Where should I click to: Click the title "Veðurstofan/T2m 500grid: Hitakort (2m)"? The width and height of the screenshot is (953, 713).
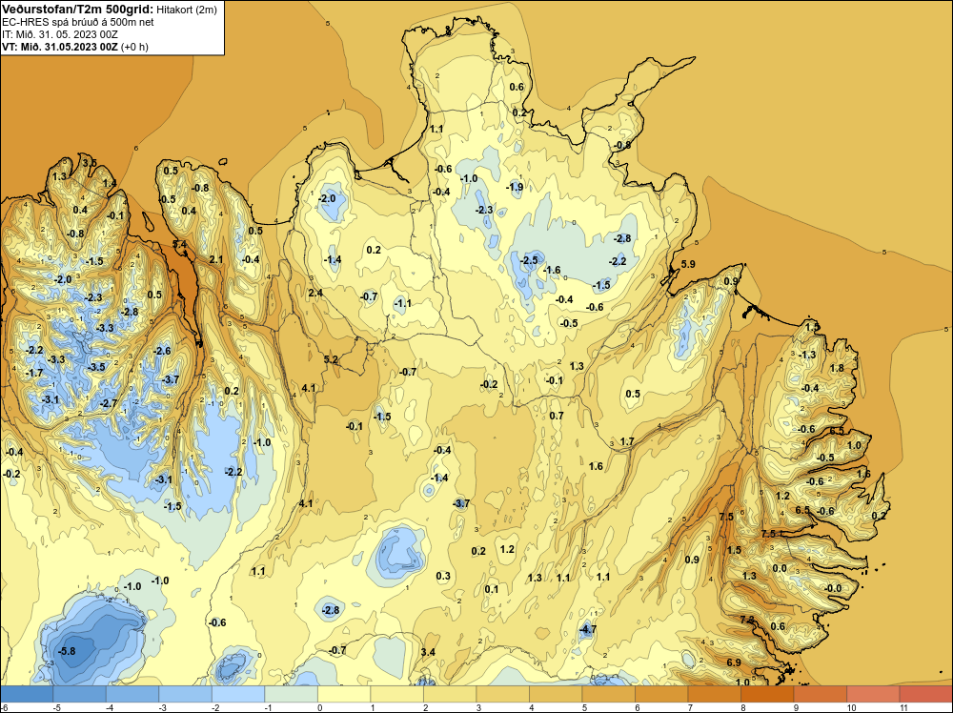[x=110, y=10]
